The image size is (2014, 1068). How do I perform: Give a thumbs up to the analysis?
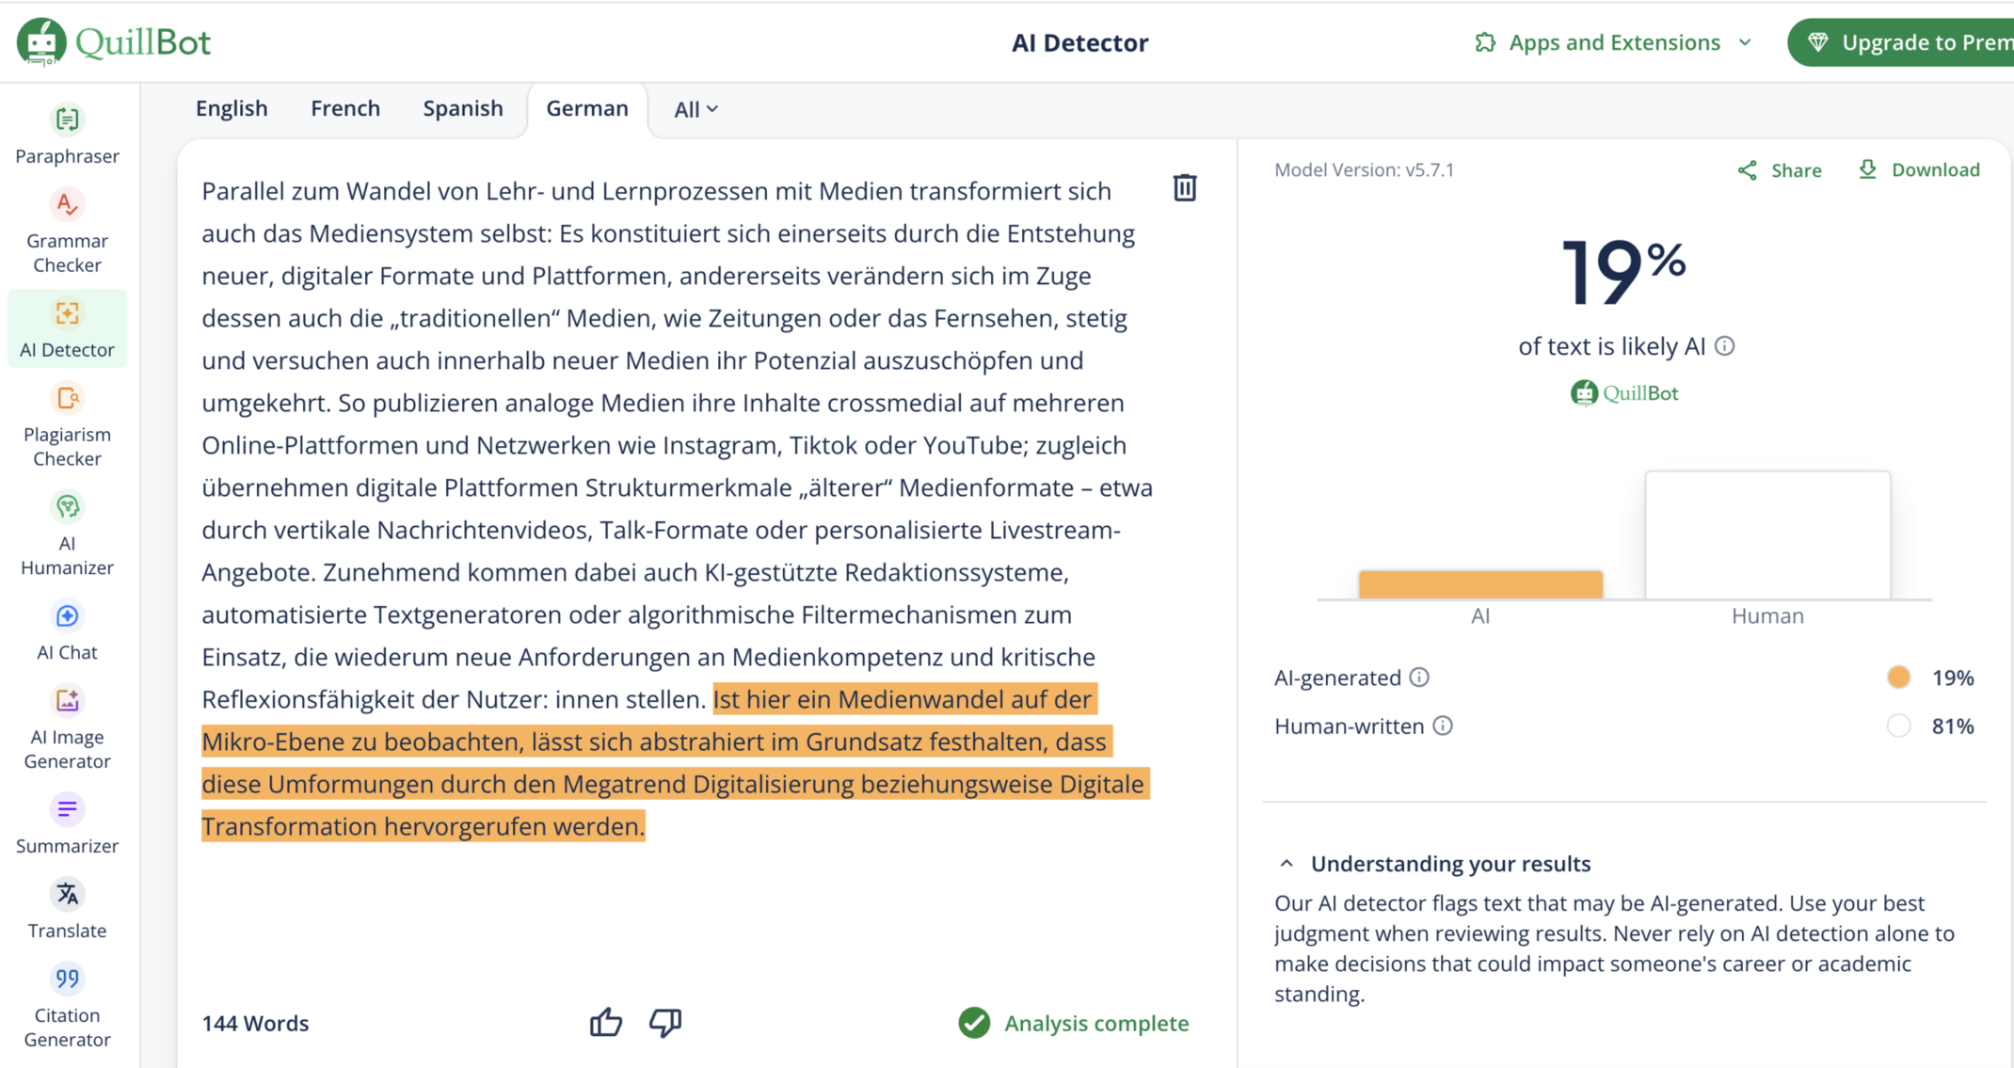tap(605, 1022)
